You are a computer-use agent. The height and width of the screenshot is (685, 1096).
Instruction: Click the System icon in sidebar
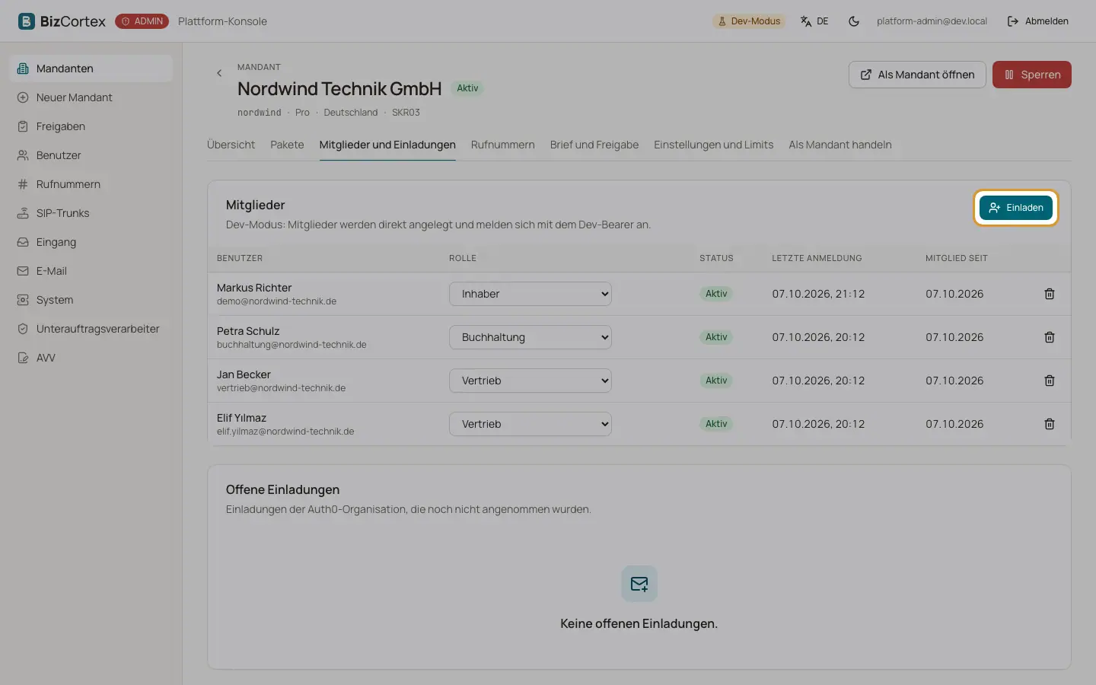[x=23, y=300]
